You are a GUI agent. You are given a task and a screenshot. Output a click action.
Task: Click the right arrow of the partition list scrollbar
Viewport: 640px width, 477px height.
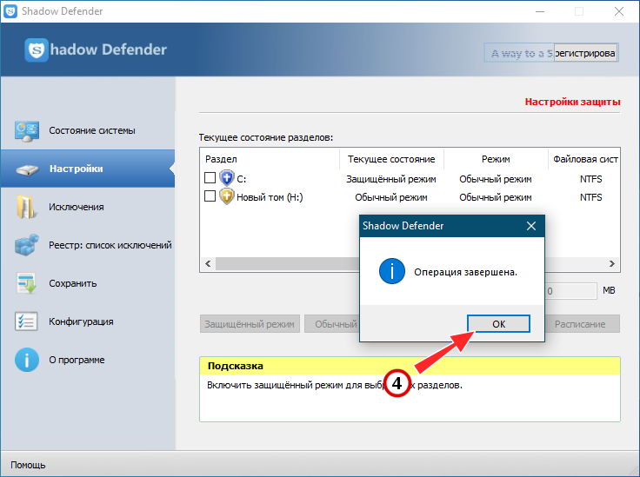[x=612, y=264]
